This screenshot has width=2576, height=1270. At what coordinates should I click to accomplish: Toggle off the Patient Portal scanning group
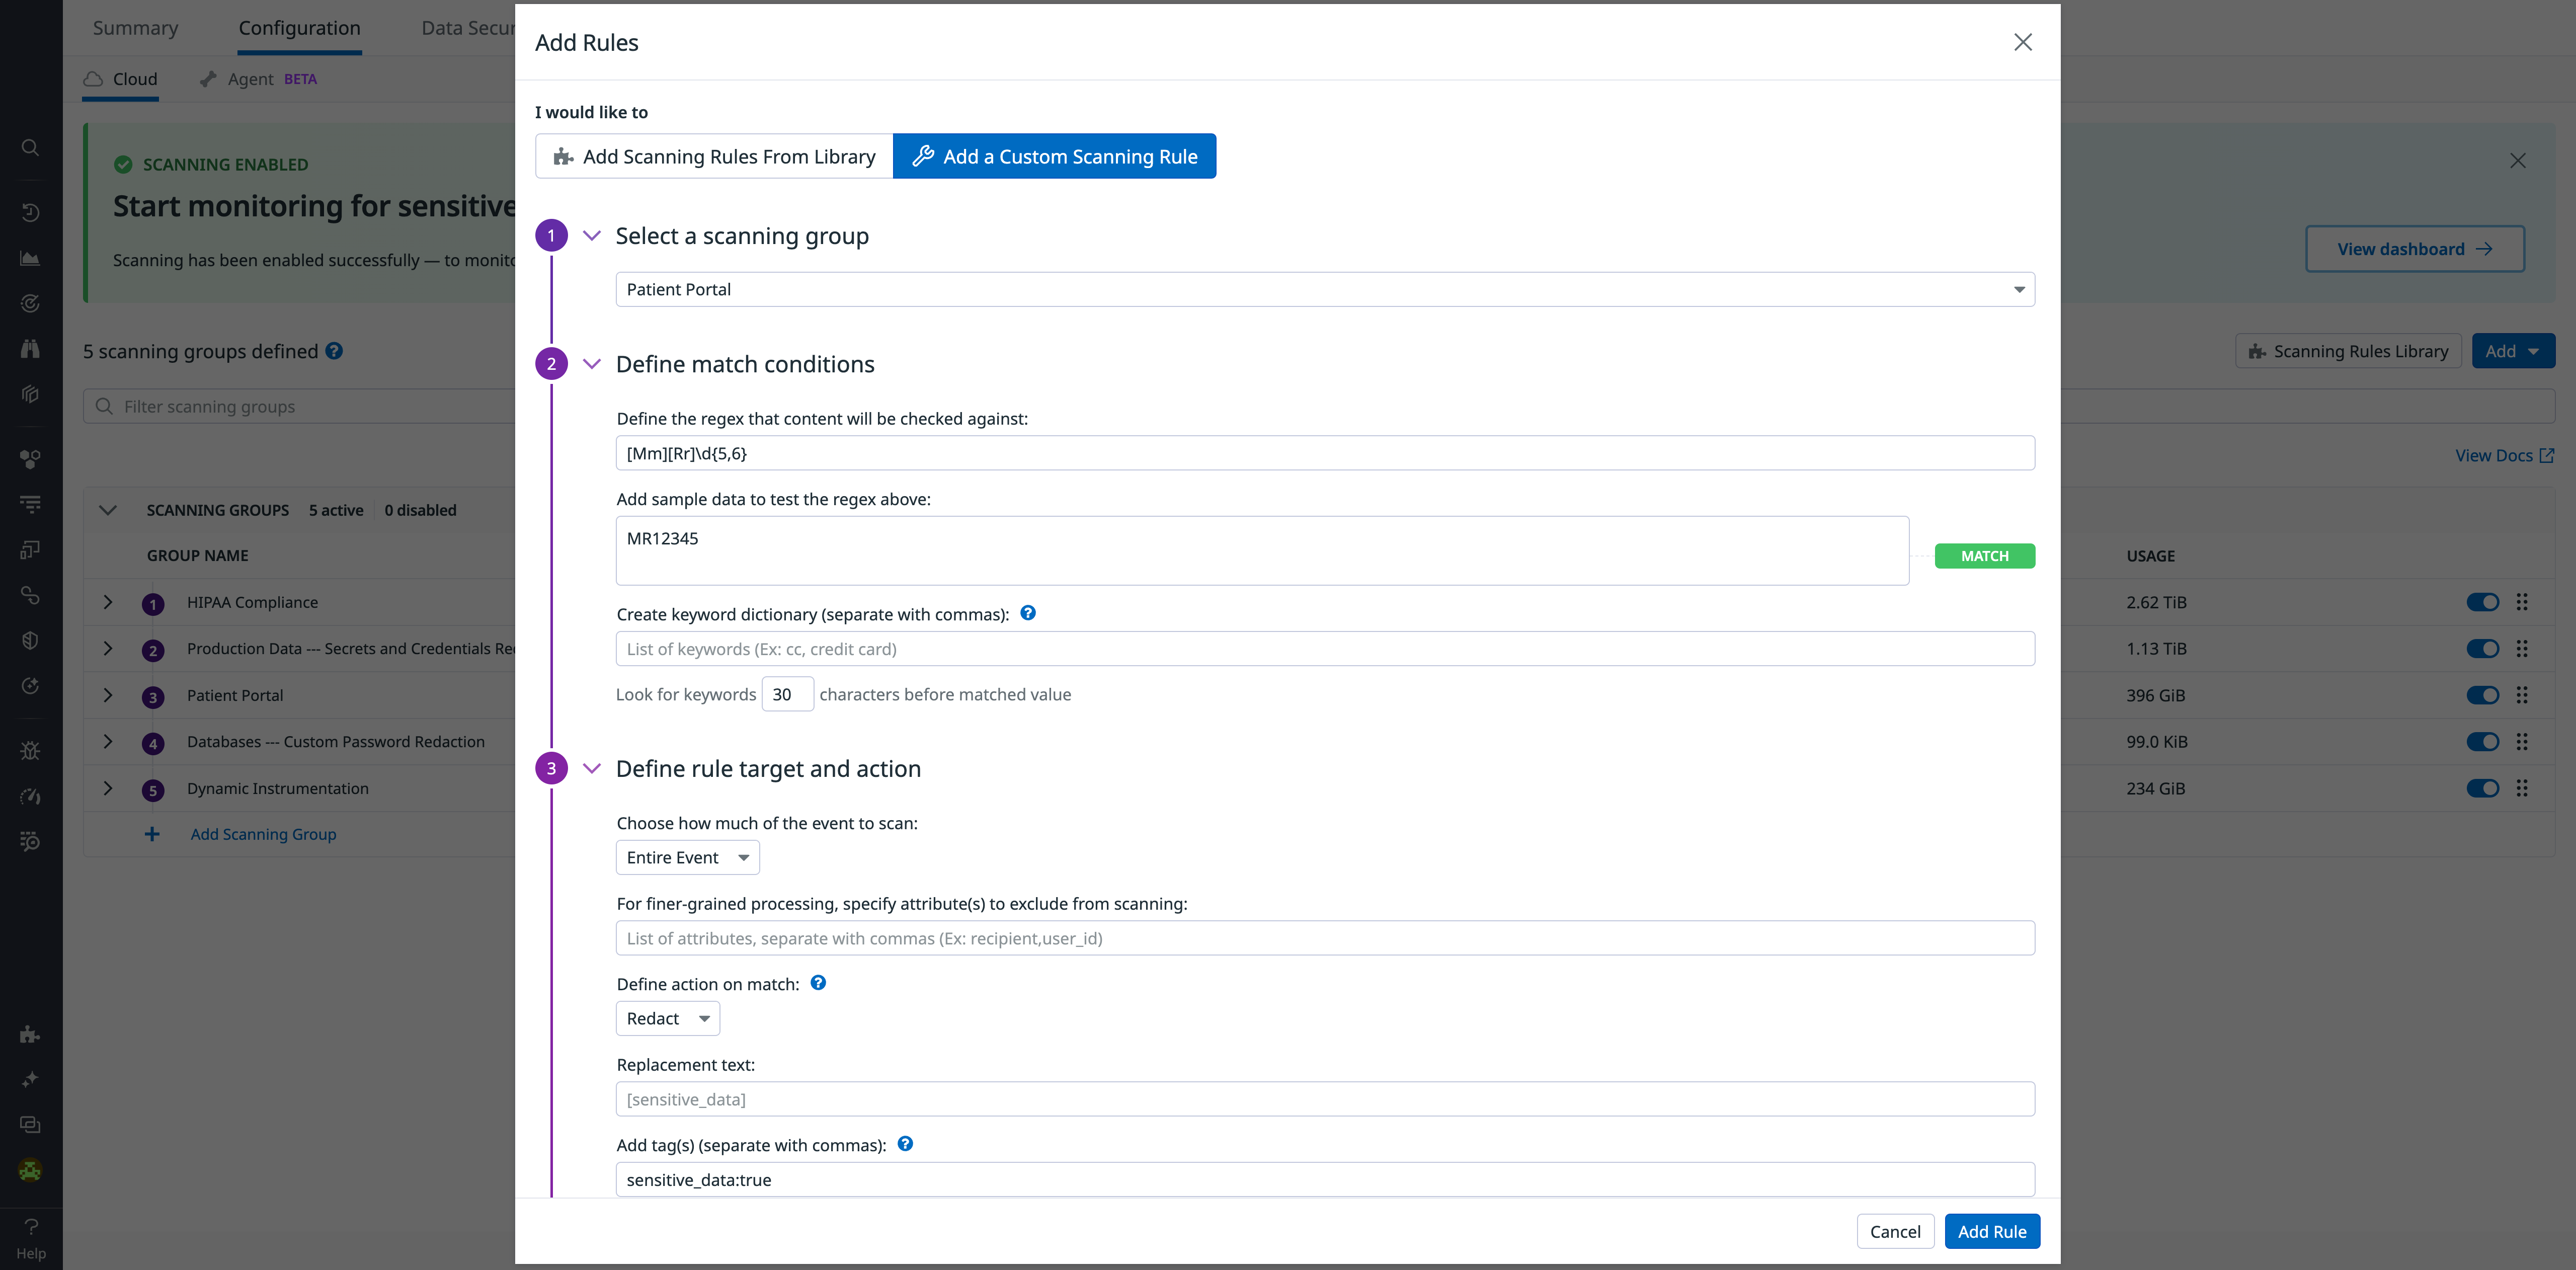(x=2483, y=695)
